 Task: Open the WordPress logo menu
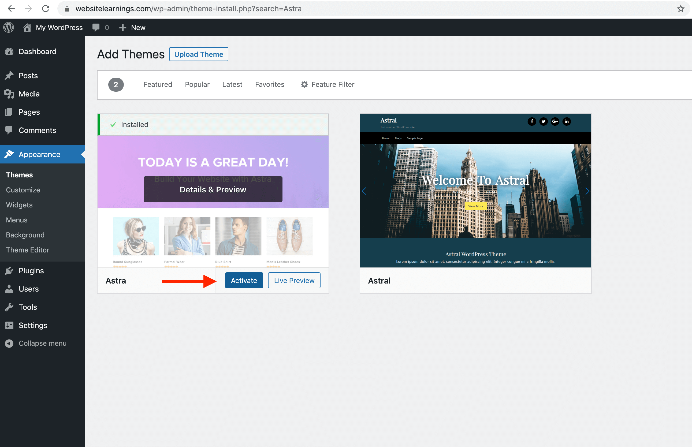[9, 28]
